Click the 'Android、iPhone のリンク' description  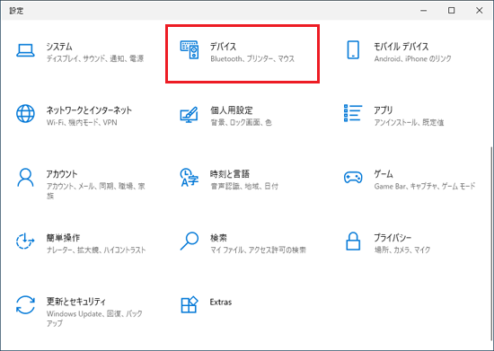coord(413,59)
